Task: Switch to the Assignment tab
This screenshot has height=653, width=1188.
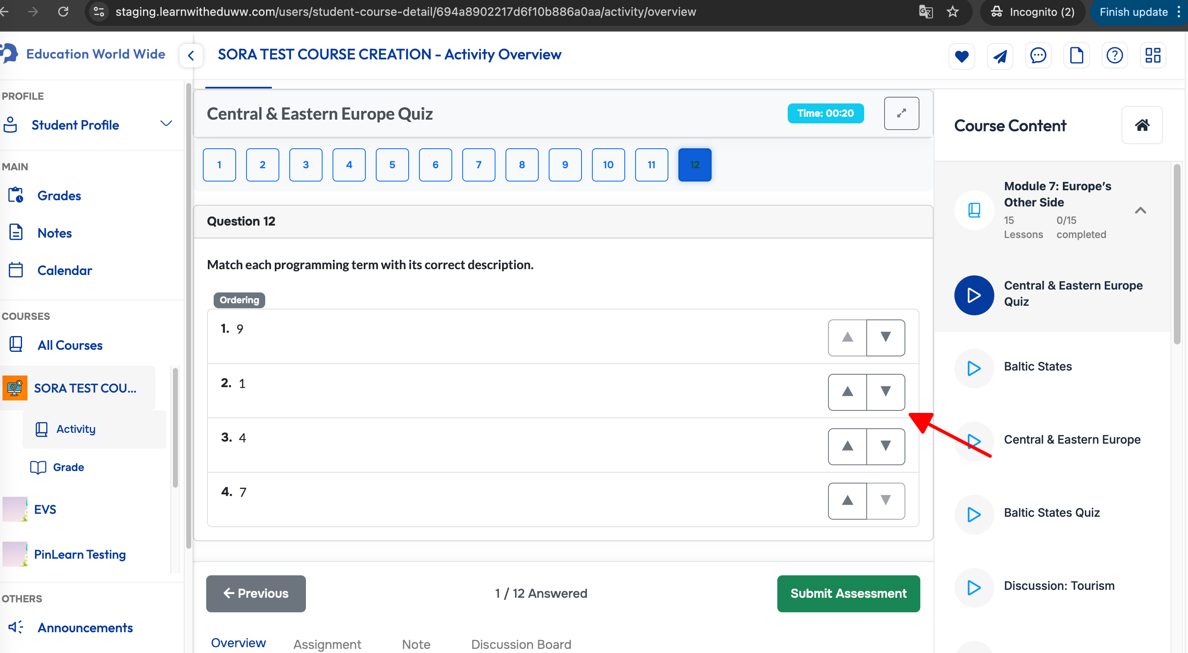Action: pyautogui.click(x=327, y=644)
